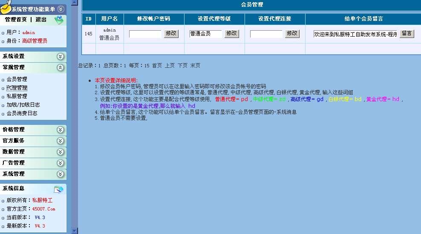Click the broom icon in the menu header
The height and width of the screenshot is (234, 421).
pyautogui.click(x=6, y=7)
